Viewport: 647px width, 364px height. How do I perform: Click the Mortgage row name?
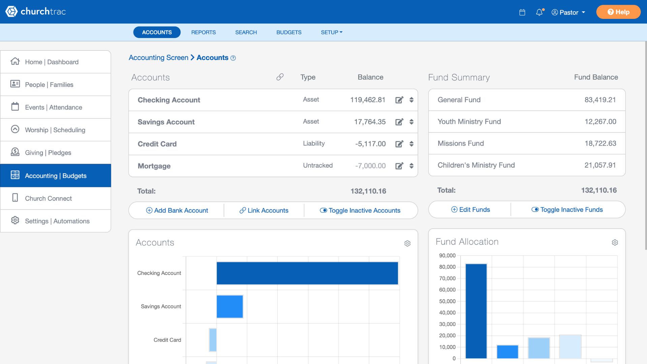(x=154, y=166)
